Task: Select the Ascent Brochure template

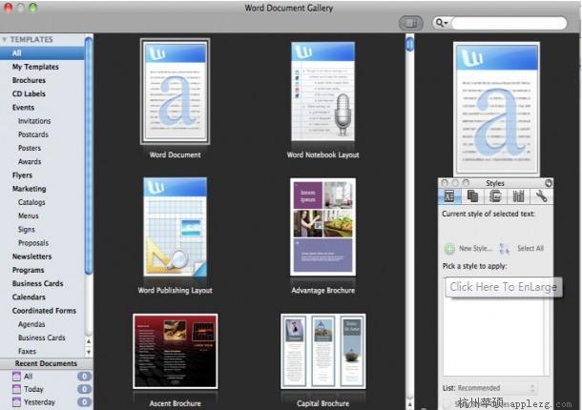Action: tap(176, 351)
